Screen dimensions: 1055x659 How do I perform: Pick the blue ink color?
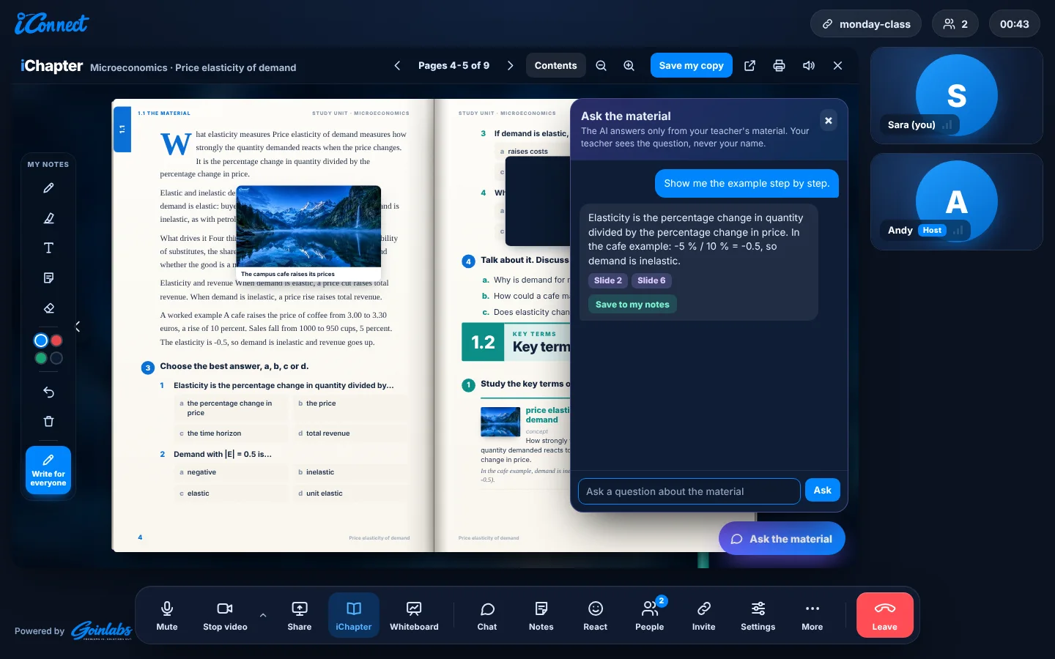[41, 340]
